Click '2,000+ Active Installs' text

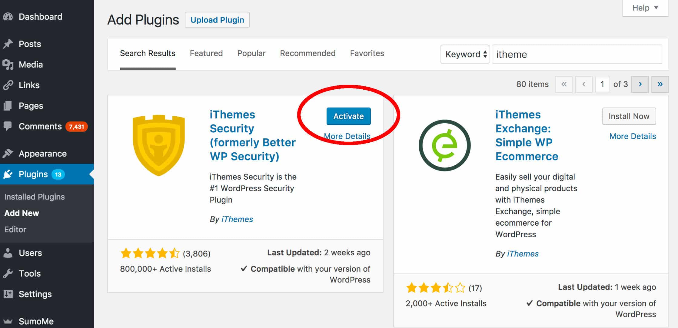446,303
